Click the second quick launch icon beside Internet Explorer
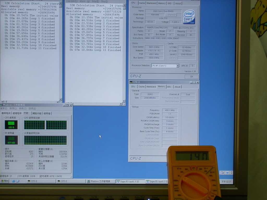The width and height of the screenshot is (267, 200). tap(17, 181)
